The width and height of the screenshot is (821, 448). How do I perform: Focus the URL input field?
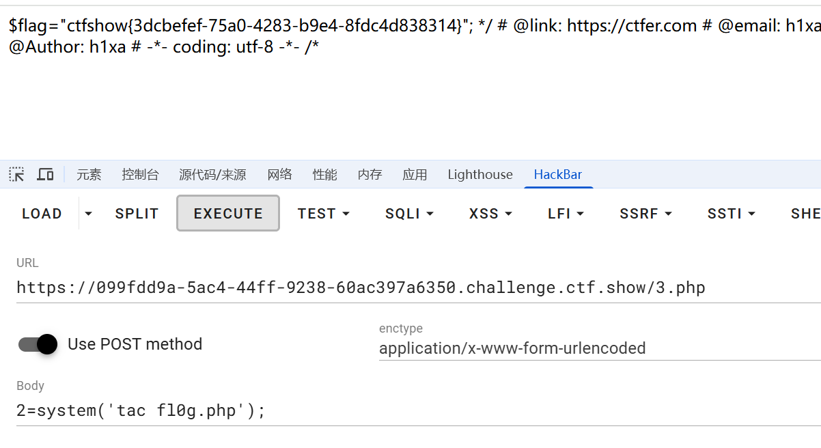click(419, 288)
